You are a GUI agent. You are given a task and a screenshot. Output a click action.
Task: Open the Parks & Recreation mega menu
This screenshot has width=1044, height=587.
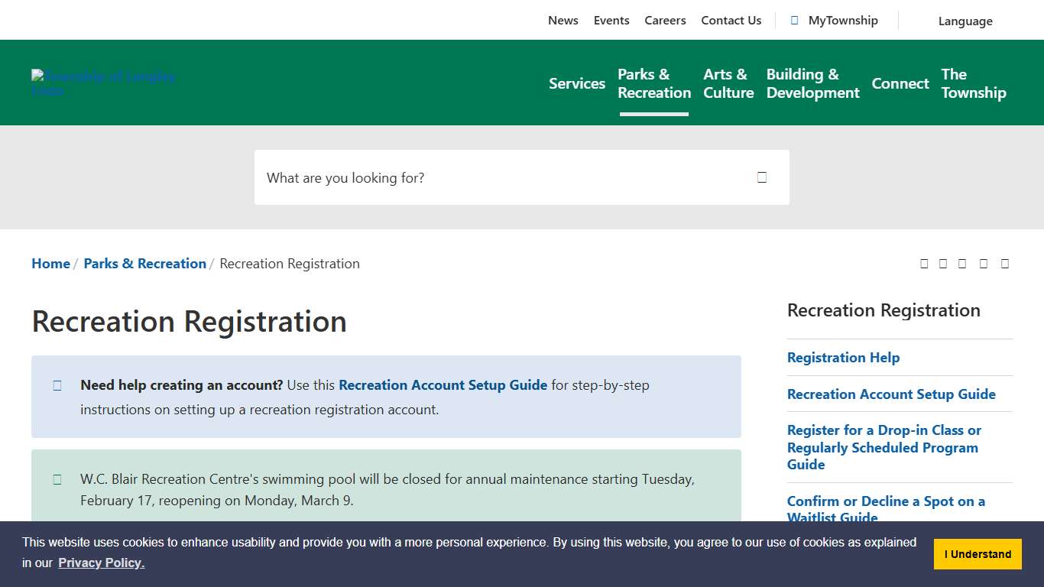653,83
